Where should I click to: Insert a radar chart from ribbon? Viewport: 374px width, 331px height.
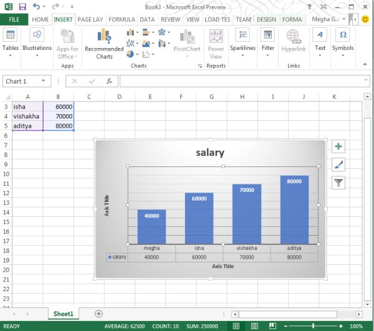[162, 32]
